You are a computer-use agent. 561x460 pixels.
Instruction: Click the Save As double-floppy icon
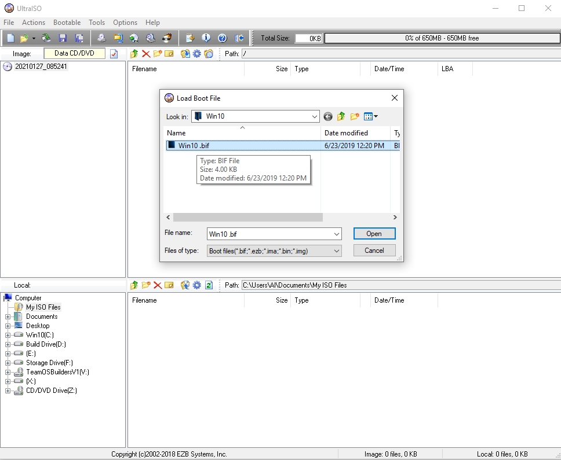coord(79,38)
